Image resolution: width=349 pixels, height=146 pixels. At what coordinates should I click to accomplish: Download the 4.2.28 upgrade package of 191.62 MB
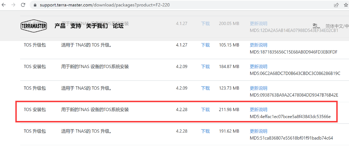[x=205, y=131]
